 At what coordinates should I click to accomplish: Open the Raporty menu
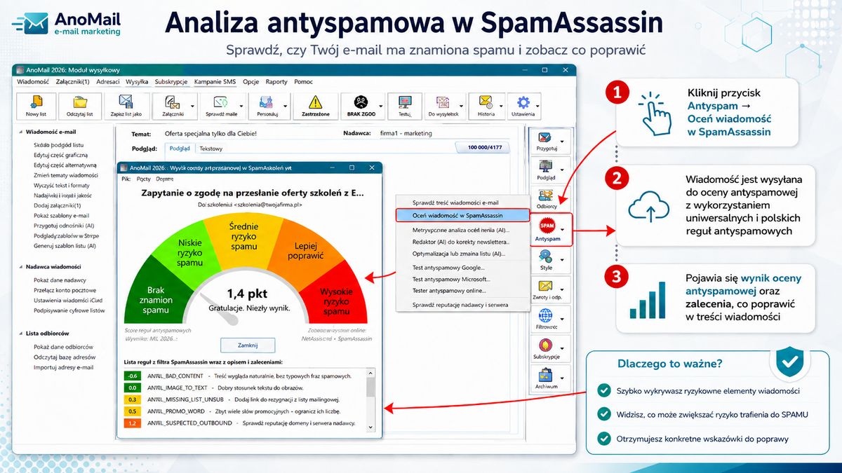pos(276,82)
